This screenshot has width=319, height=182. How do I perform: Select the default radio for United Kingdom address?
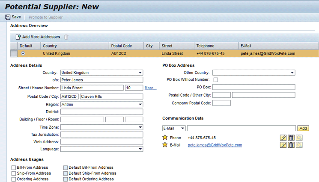click(23, 53)
